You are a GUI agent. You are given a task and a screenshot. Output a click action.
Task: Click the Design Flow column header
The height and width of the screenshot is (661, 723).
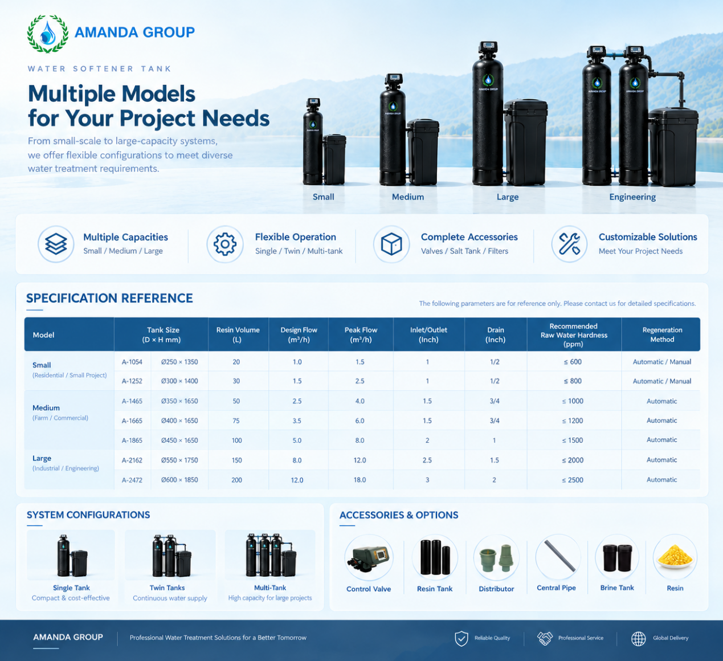[299, 334]
